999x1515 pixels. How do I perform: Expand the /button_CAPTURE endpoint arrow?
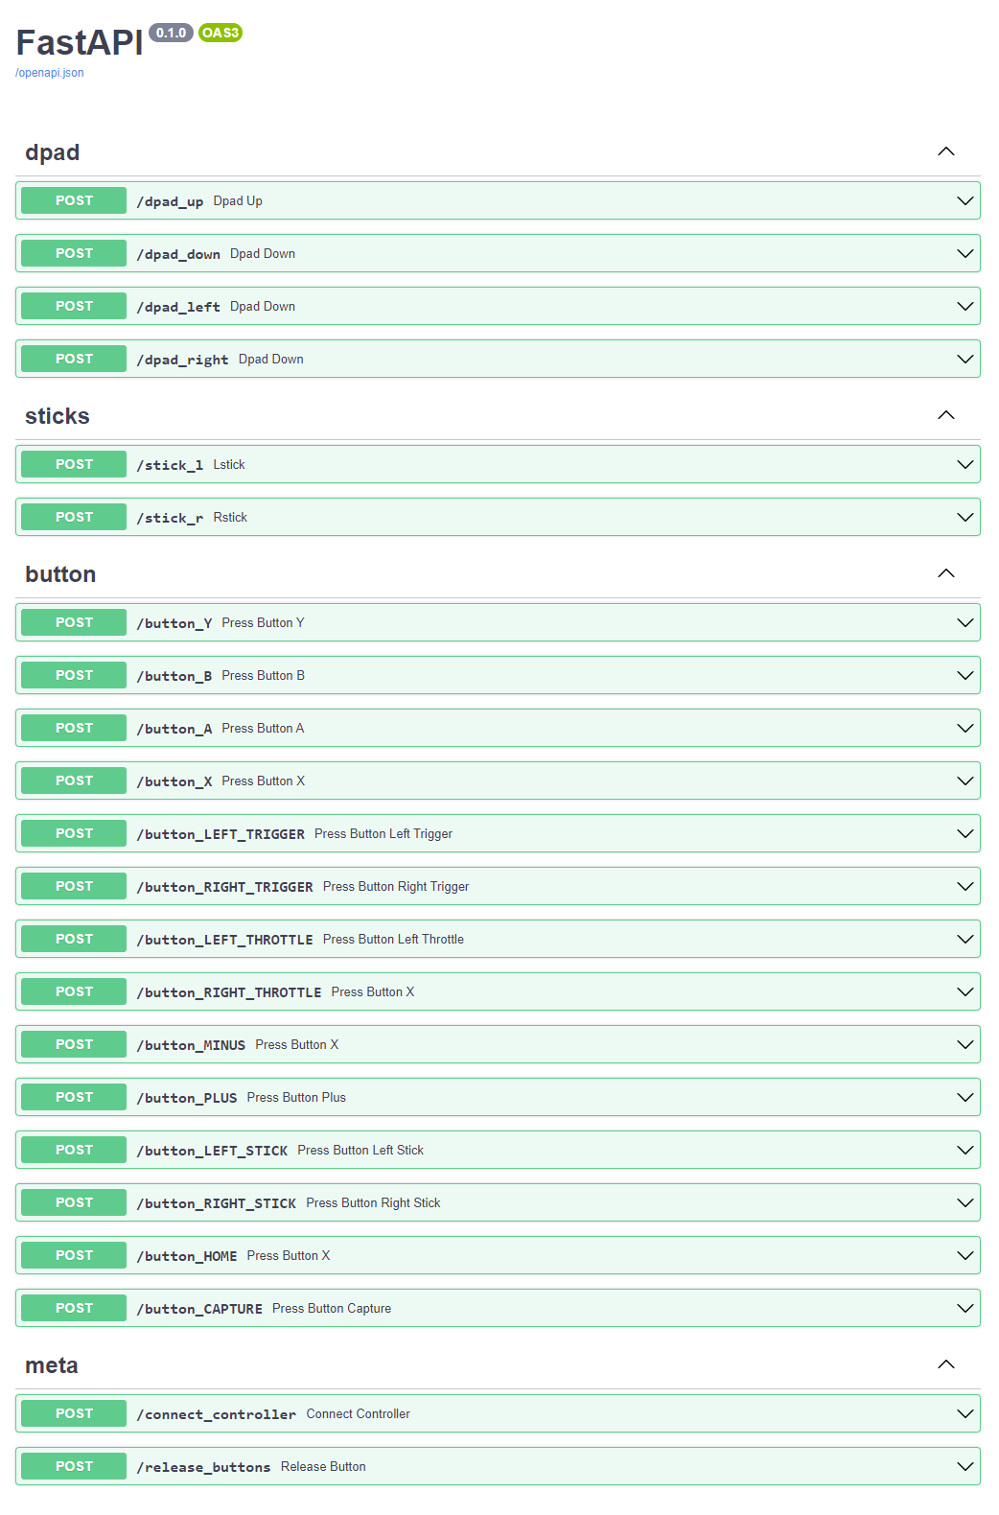[x=964, y=1308]
